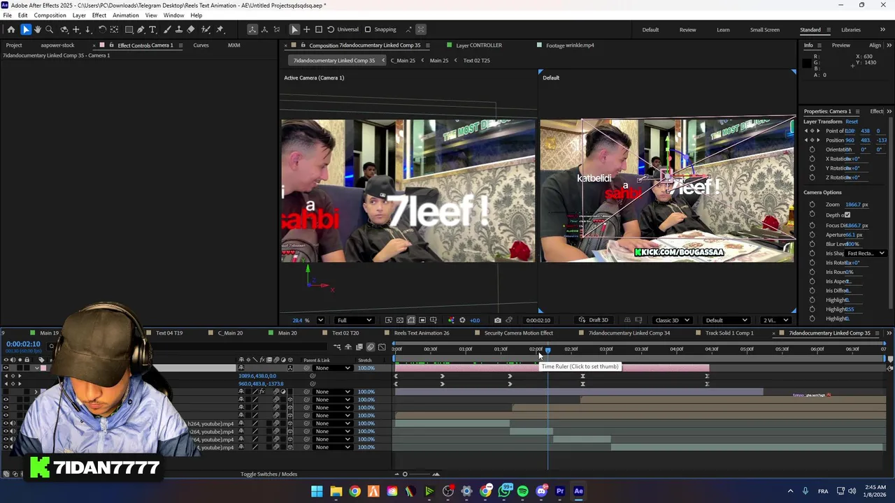Toggle stopwatch for X Rotation property
Viewport: 895px width, 503px height.
(812, 159)
